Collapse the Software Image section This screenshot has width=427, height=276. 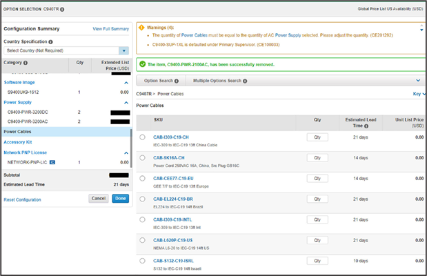click(126, 83)
